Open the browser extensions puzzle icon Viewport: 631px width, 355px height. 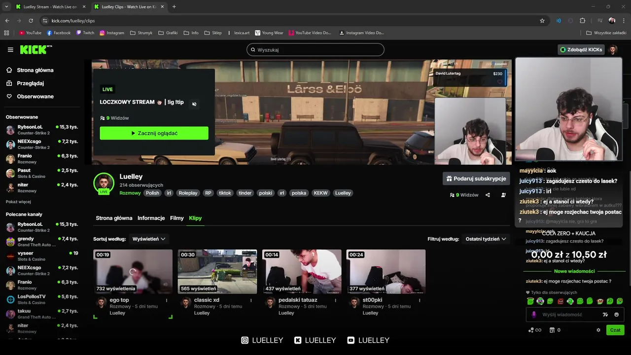(x=583, y=21)
